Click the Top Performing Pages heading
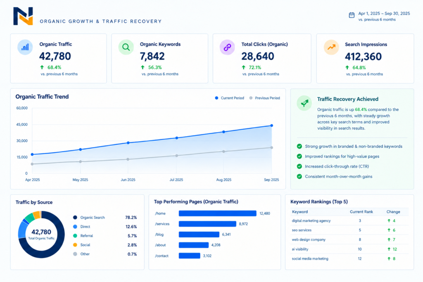The height and width of the screenshot is (282, 423). (196, 201)
